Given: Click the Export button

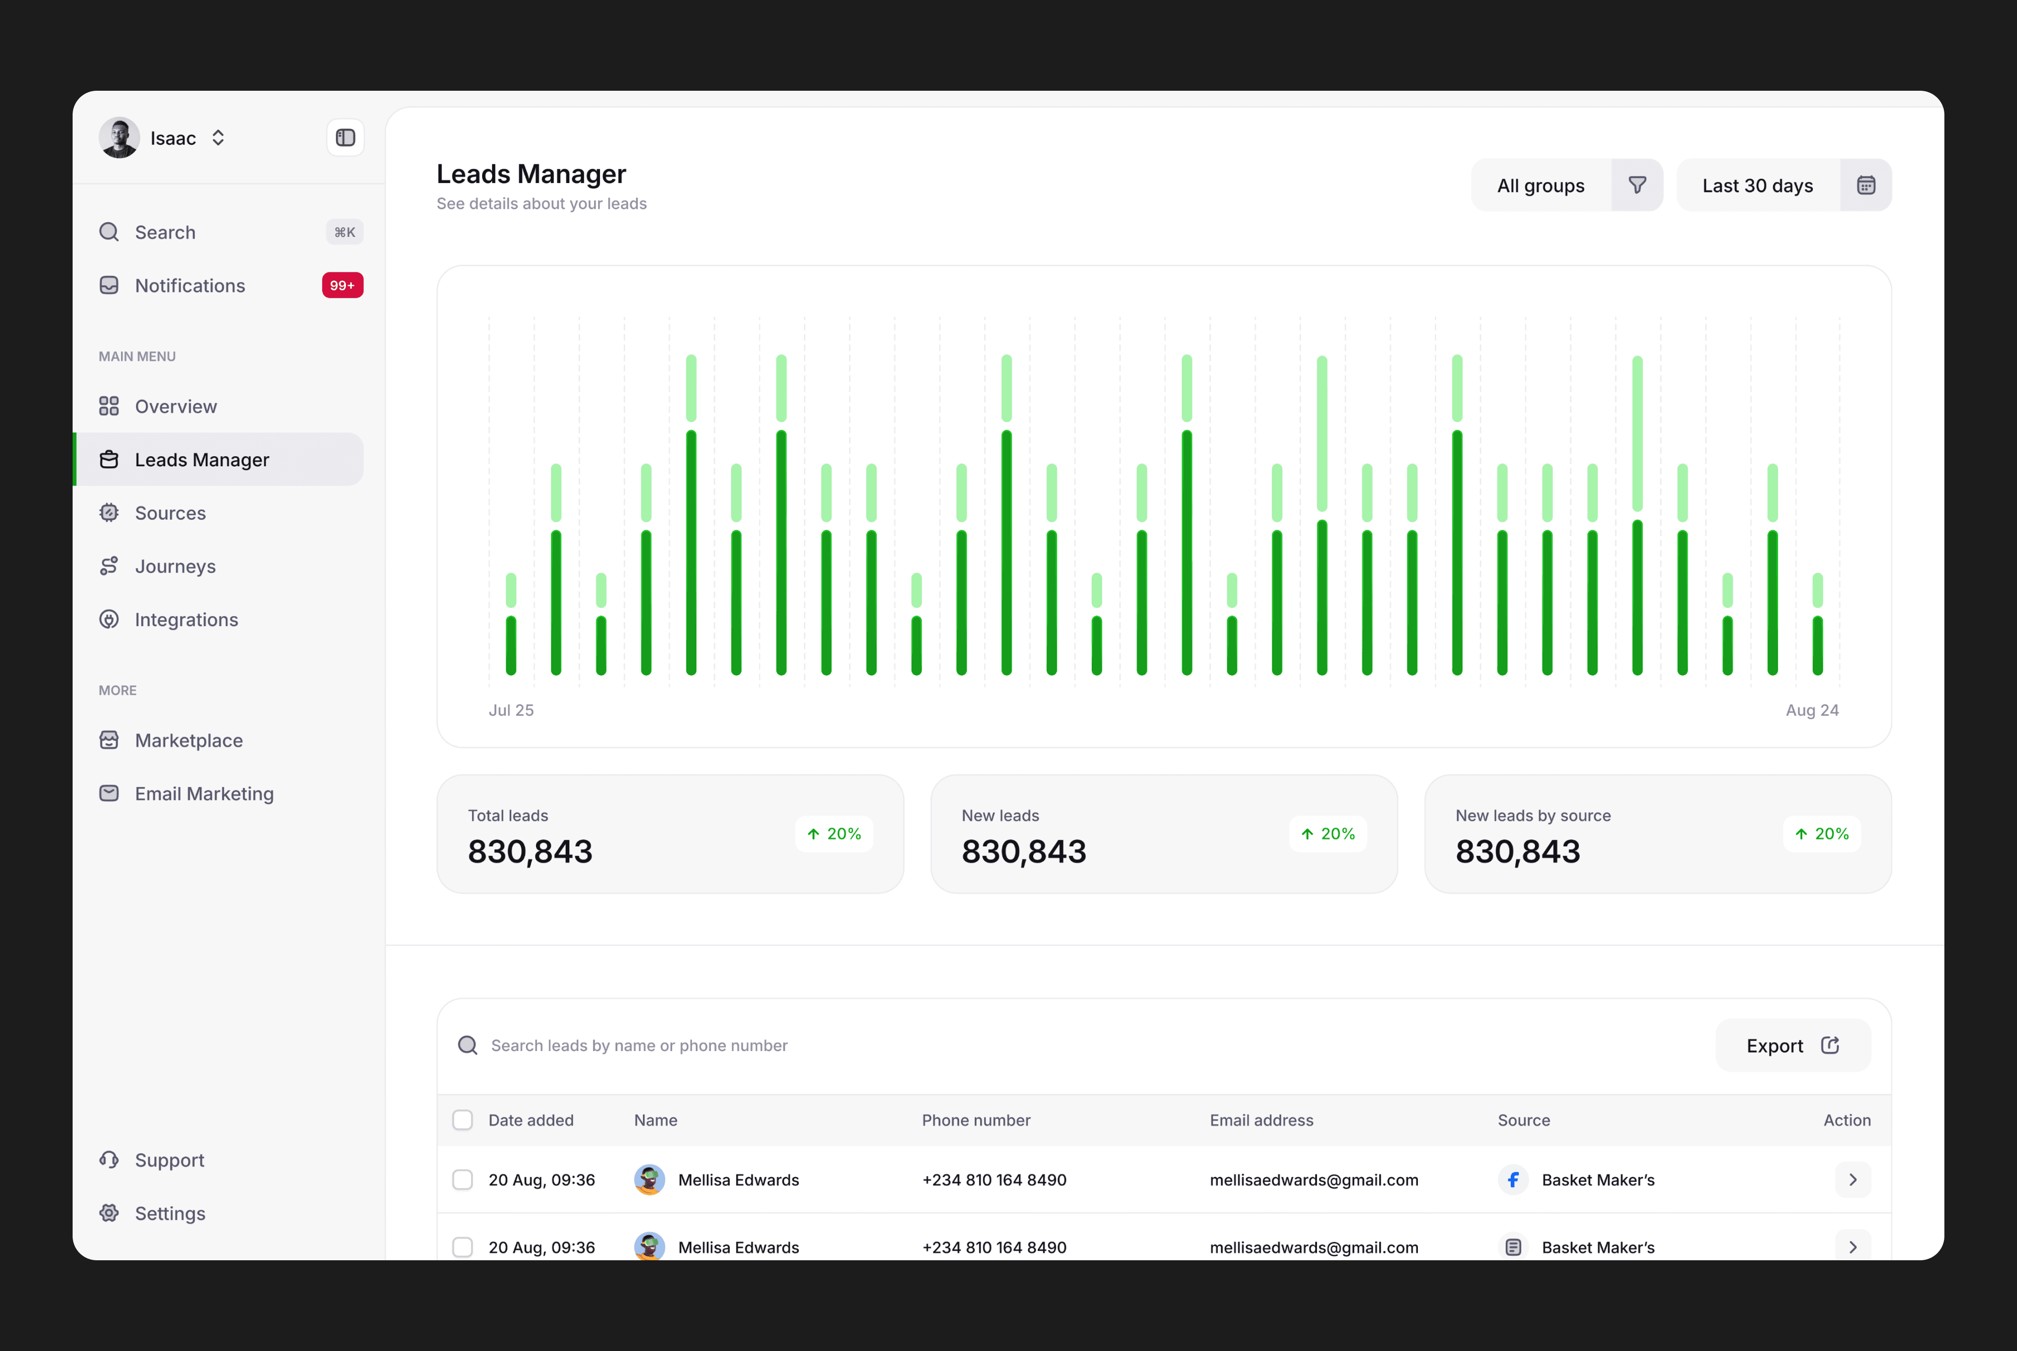Looking at the screenshot, I should tap(1793, 1045).
